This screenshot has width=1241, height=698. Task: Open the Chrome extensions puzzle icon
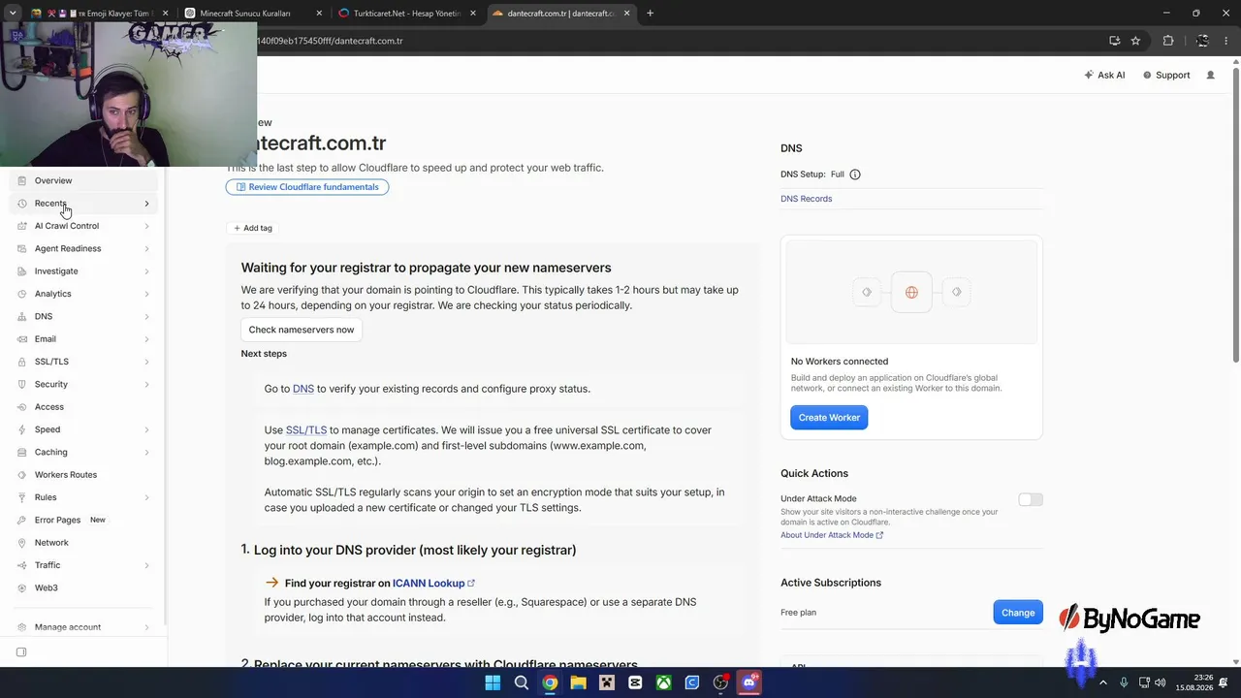(1168, 41)
